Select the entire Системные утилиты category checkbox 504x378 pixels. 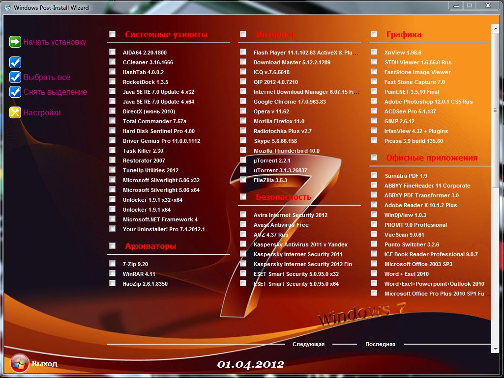113,34
